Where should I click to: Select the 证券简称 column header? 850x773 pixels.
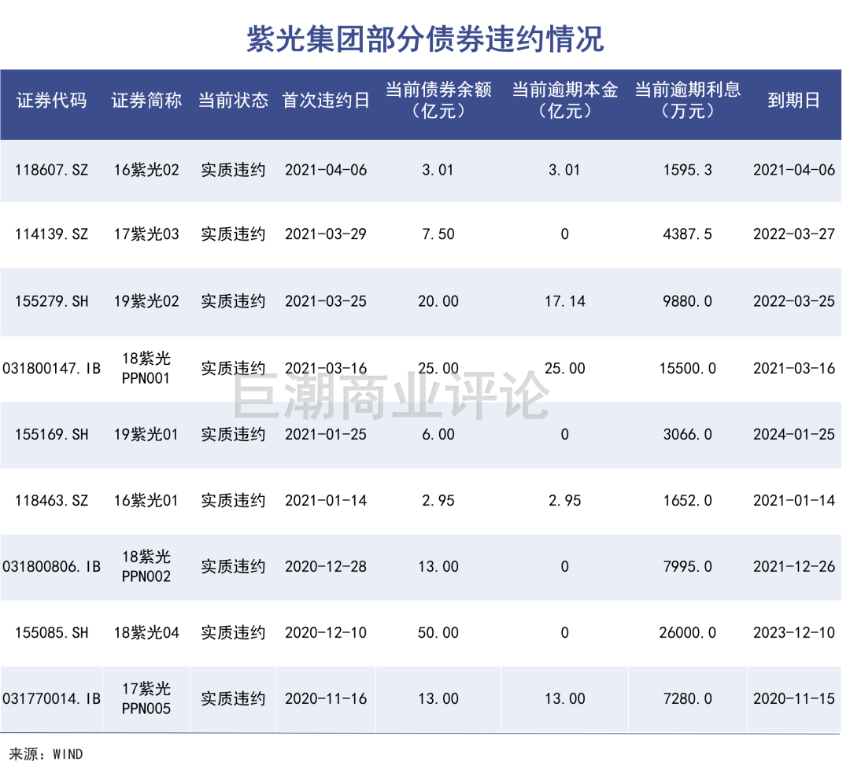pyautogui.click(x=146, y=101)
